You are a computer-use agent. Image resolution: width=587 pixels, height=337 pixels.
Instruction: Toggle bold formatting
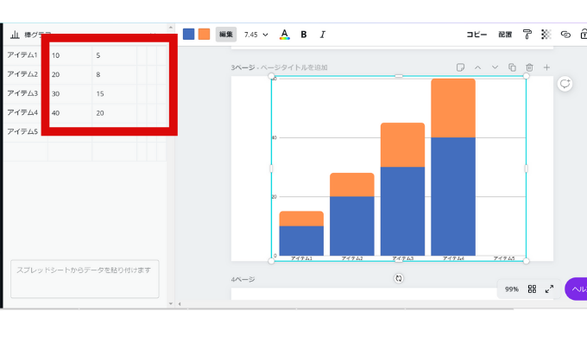(x=304, y=35)
